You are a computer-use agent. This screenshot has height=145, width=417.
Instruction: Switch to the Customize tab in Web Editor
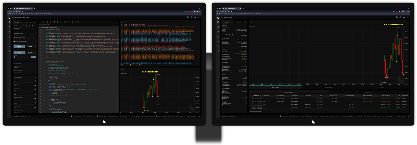(x=33, y=22)
